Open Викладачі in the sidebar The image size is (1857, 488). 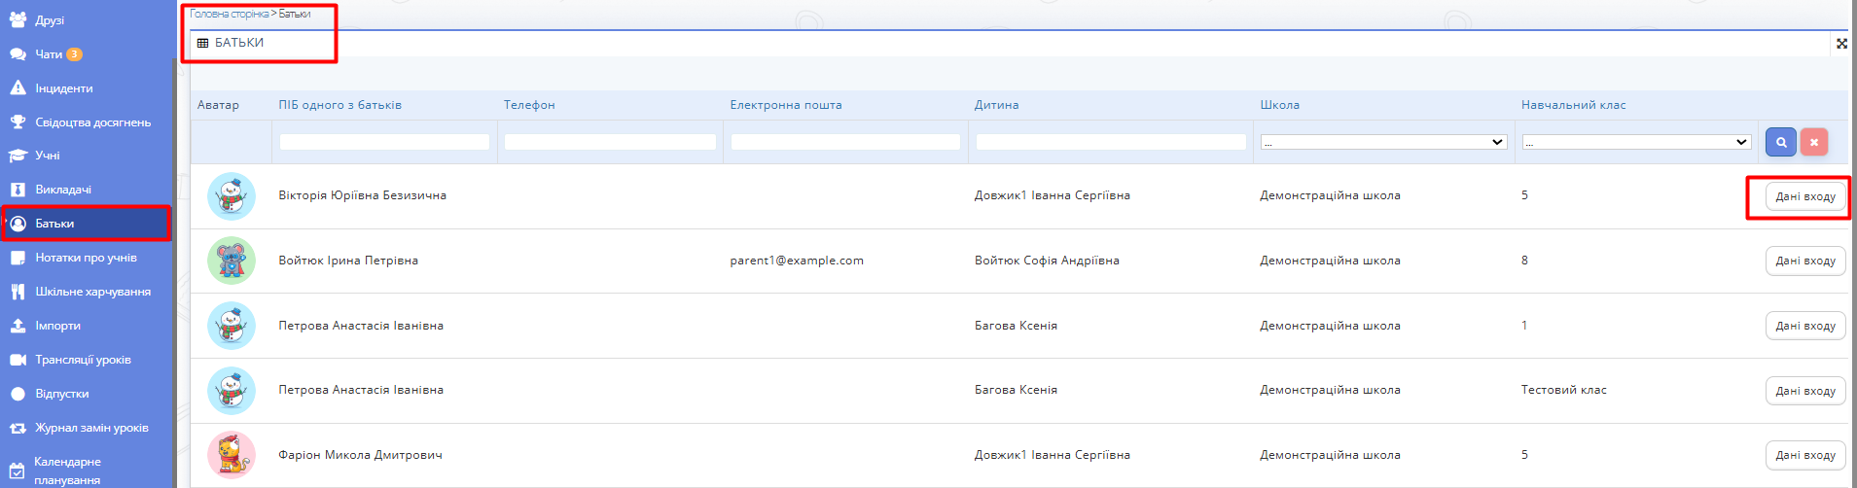[63, 190]
